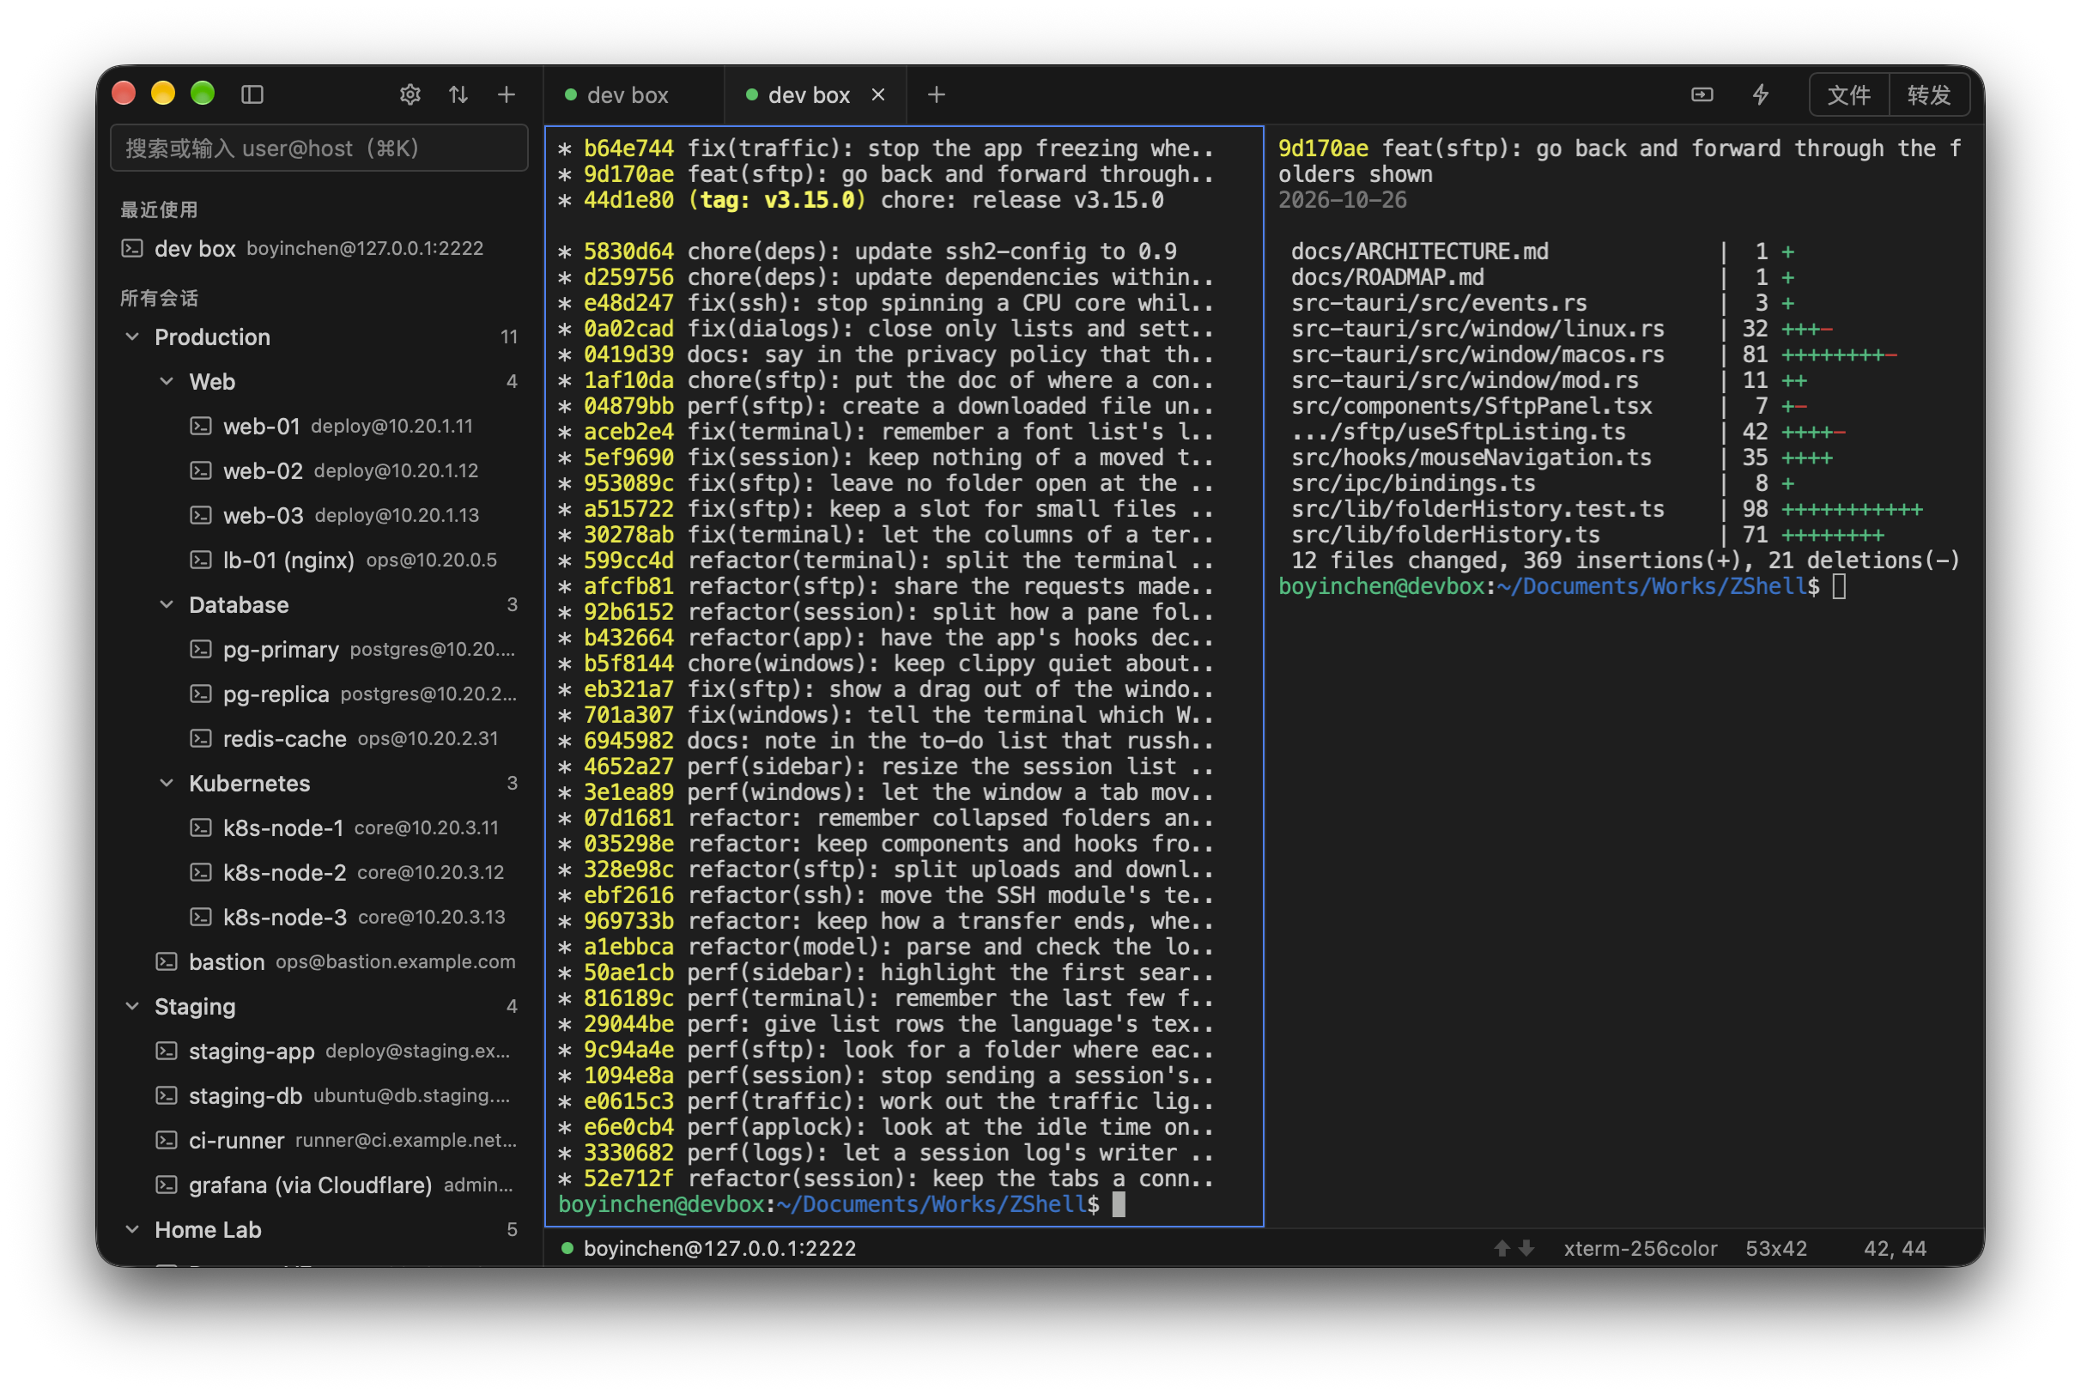Collapse the Home Lab group
The height and width of the screenshot is (1394, 2081).
pyautogui.click(x=132, y=1228)
